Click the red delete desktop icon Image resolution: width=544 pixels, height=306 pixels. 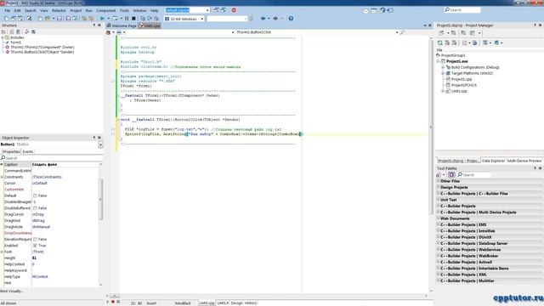click(234, 10)
